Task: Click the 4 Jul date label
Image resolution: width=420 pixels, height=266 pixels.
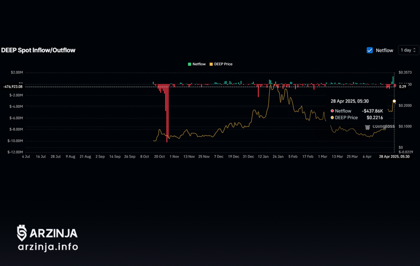Action: 26,156
